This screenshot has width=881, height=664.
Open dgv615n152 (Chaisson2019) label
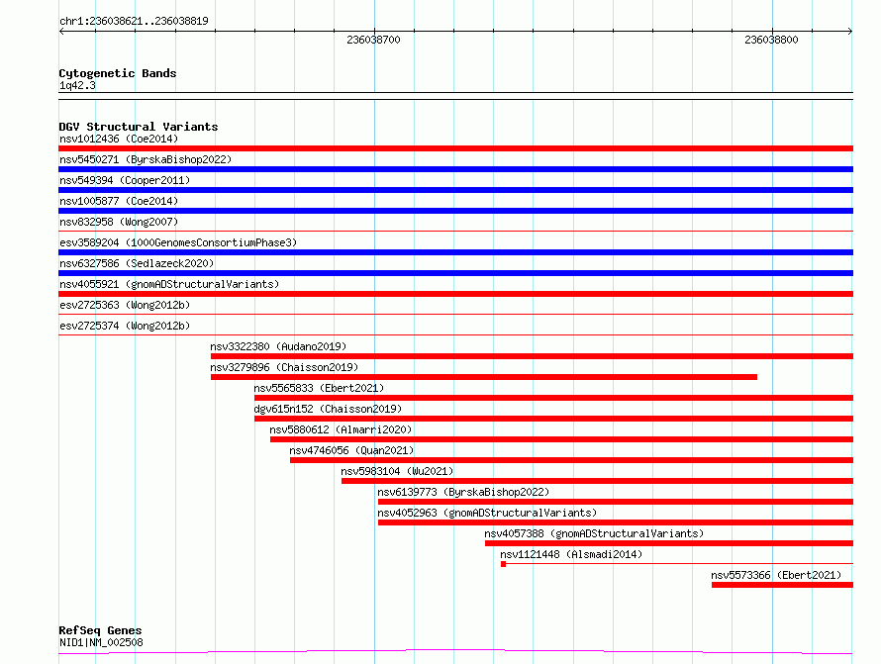328,409
